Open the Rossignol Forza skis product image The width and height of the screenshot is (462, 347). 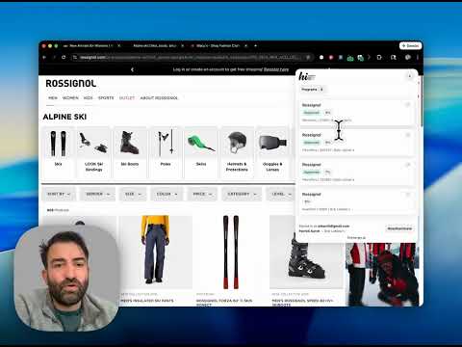pyautogui.click(x=231, y=252)
